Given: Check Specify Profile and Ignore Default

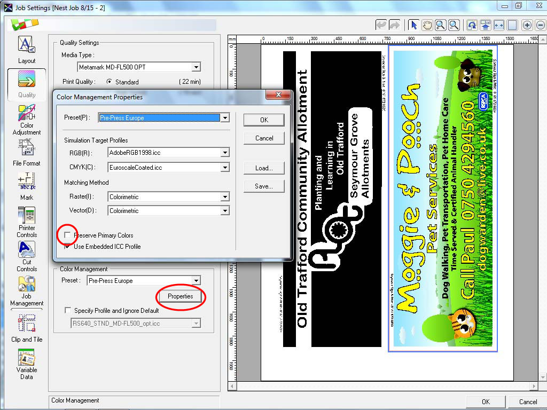Looking at the screenshot, I should point(67,310).
